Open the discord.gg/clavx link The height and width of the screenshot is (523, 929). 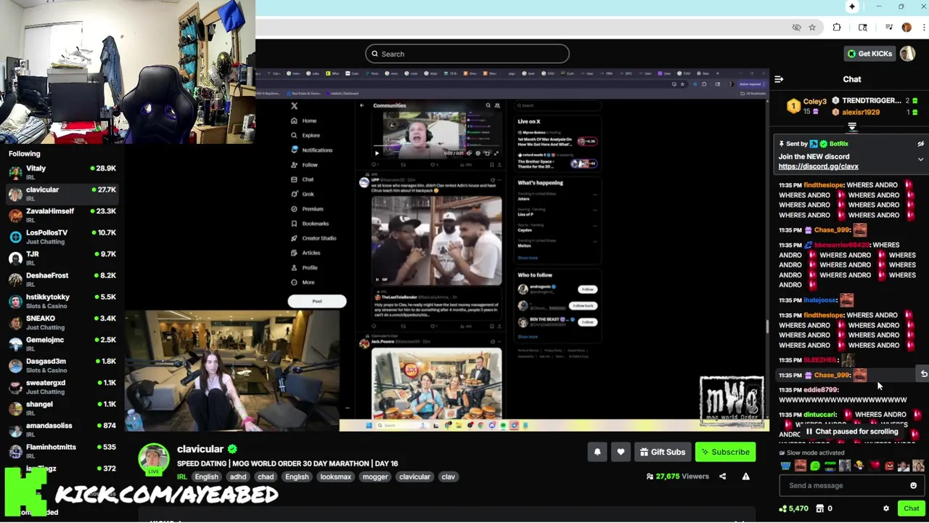pyautogui.click(x=818, y=166)
